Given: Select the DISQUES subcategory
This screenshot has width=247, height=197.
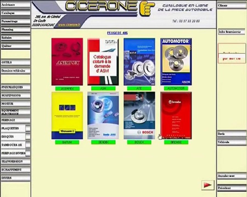Looking at the screenshot, I should click(x=13, y=137).
